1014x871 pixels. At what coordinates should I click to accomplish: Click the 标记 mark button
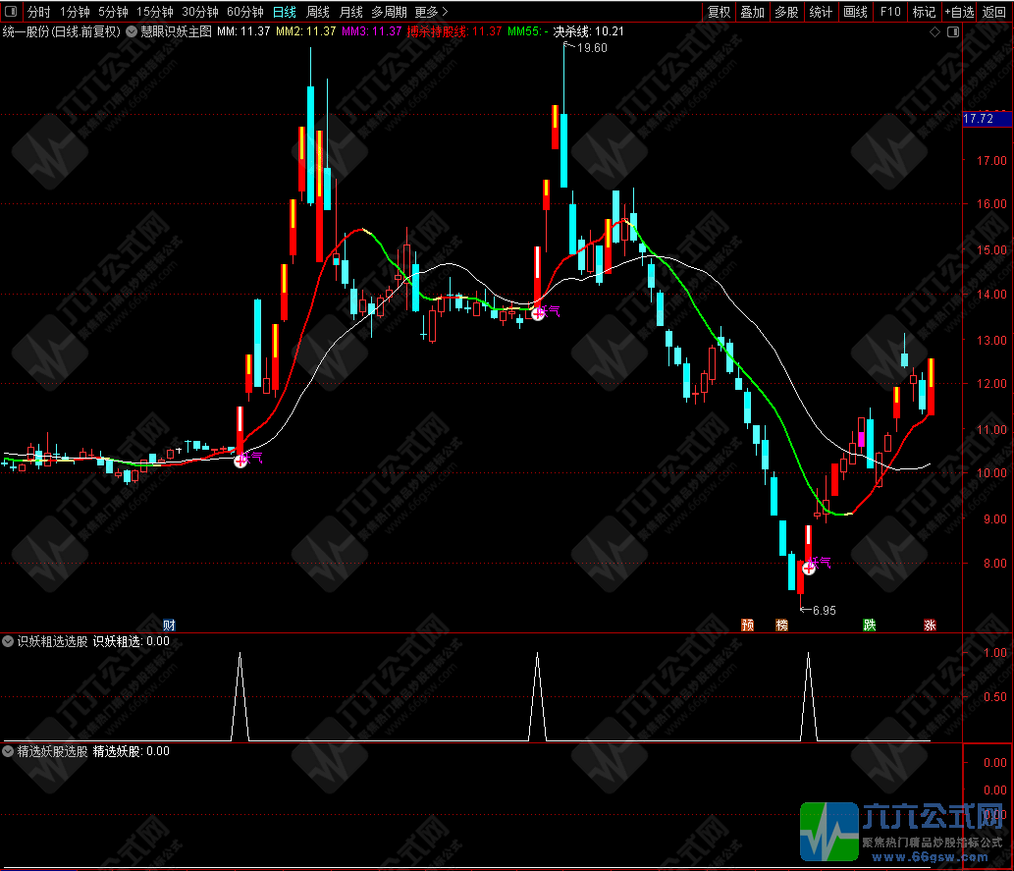tap(924, 12)
